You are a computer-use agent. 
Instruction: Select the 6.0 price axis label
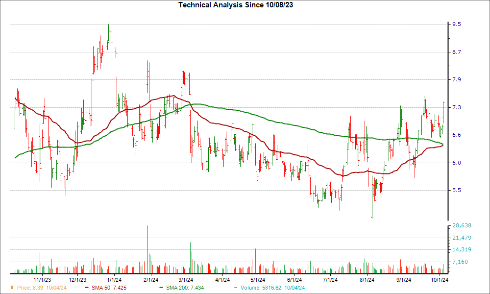click(x=456, y=163)
